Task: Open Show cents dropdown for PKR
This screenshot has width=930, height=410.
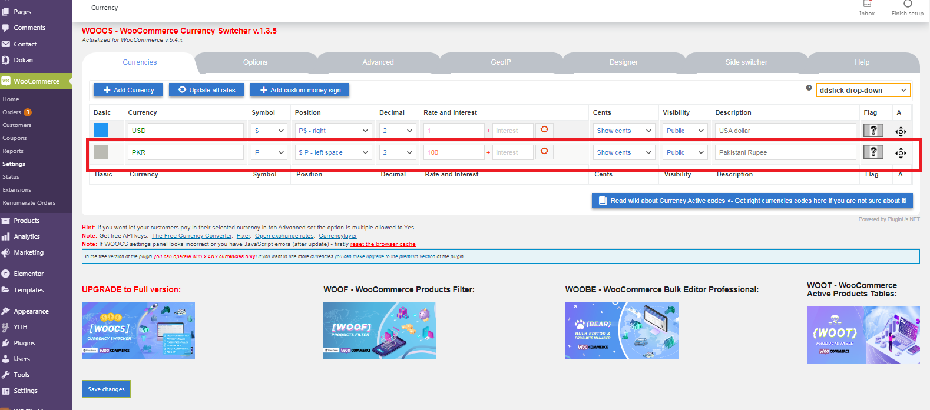Action: pos(624,152)
